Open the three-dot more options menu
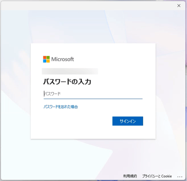 (x=180, y=177)
